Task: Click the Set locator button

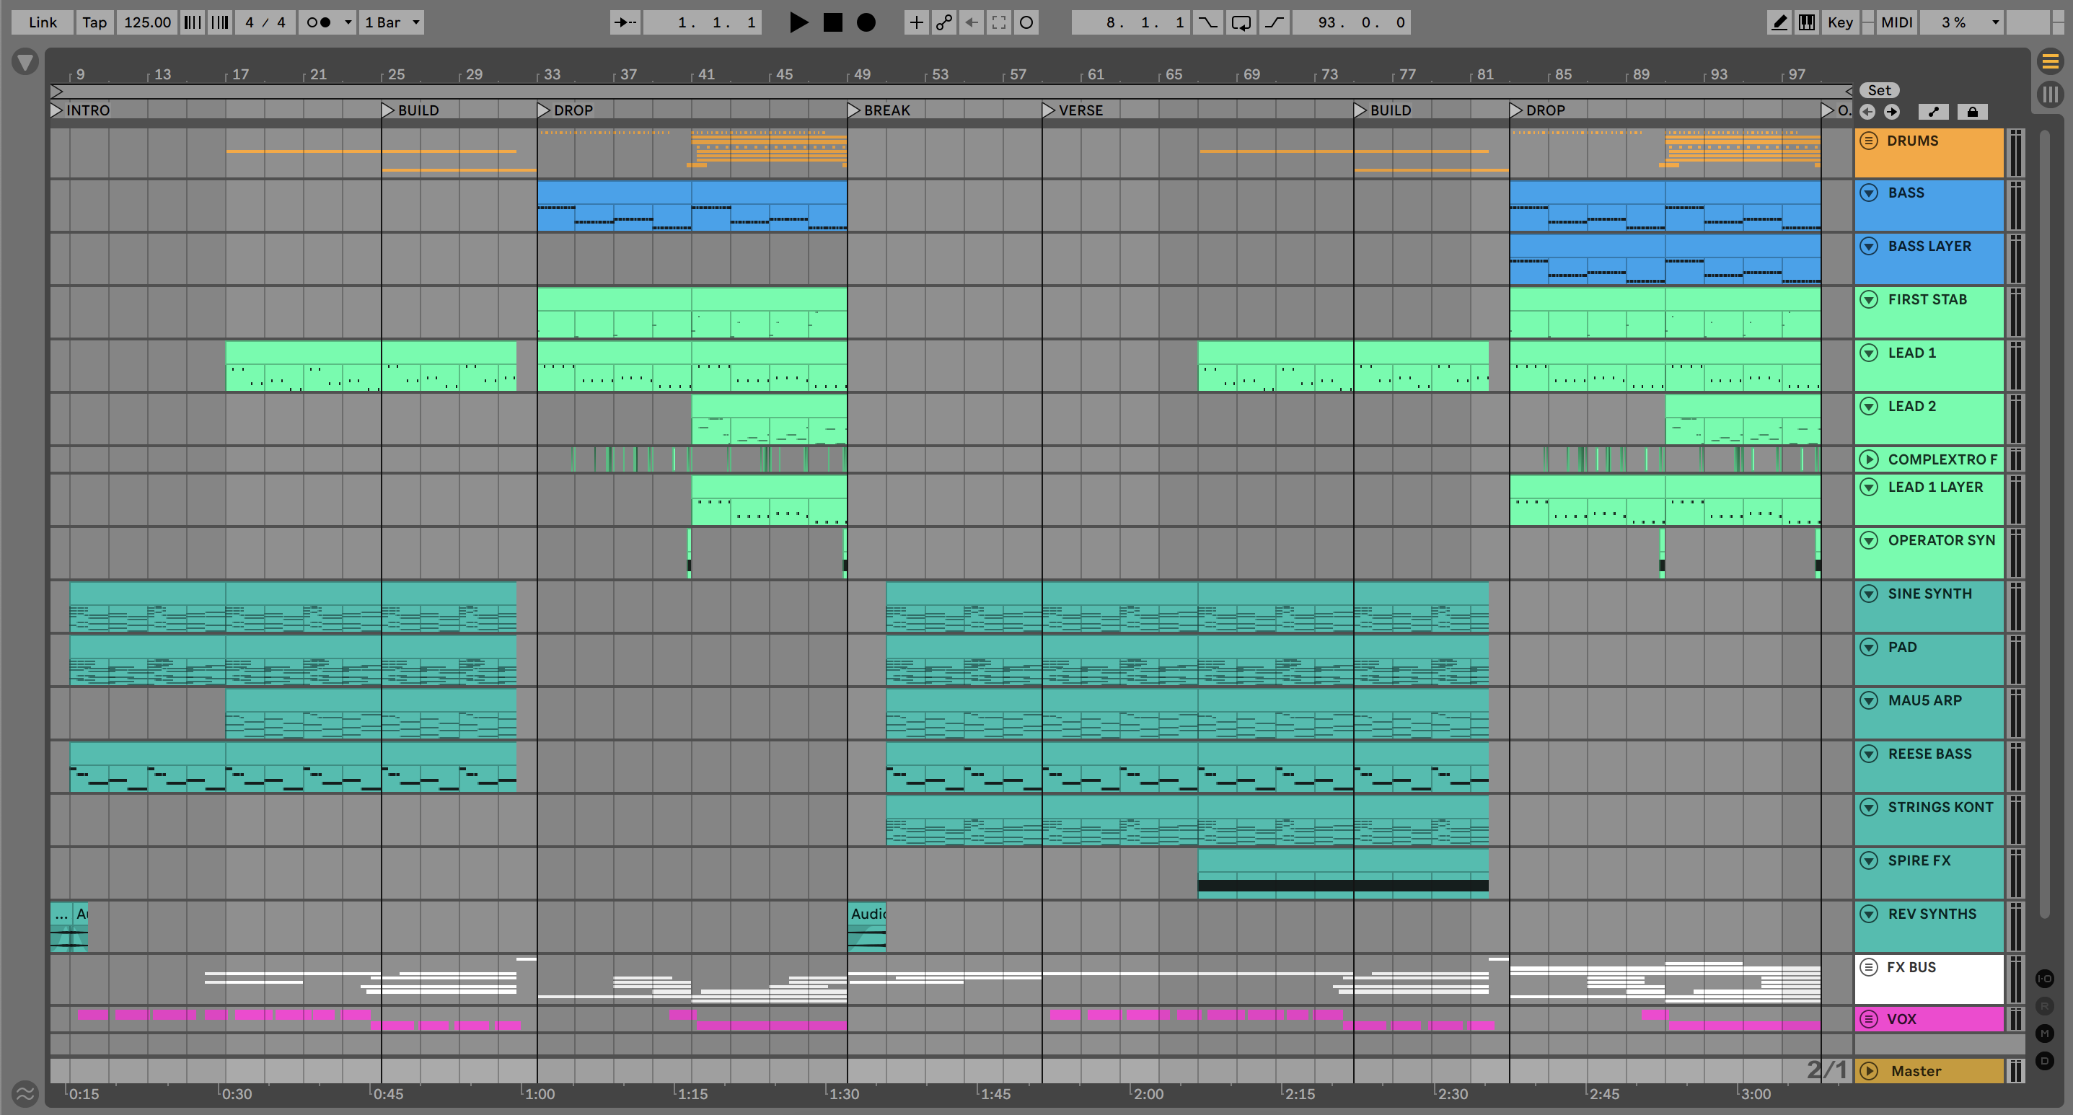Action: coord(1879,90)
